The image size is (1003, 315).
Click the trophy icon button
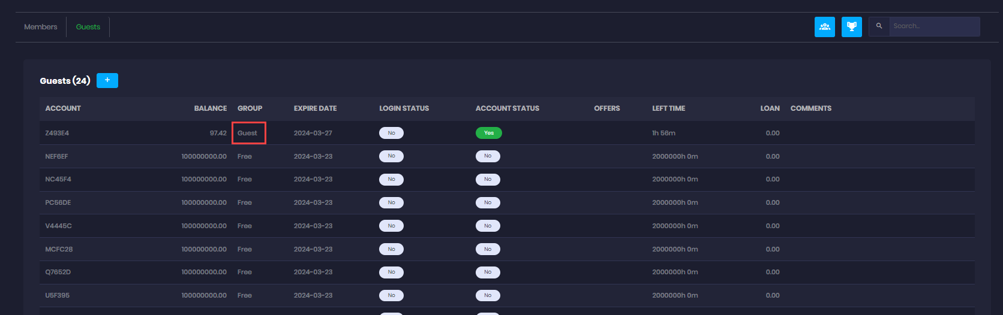point(851,27)
